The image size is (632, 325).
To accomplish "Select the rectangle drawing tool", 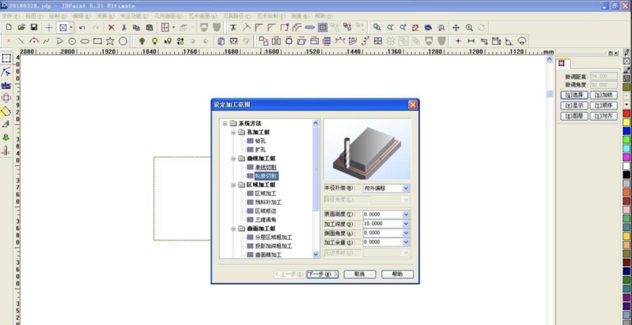I will pos(97,41).
